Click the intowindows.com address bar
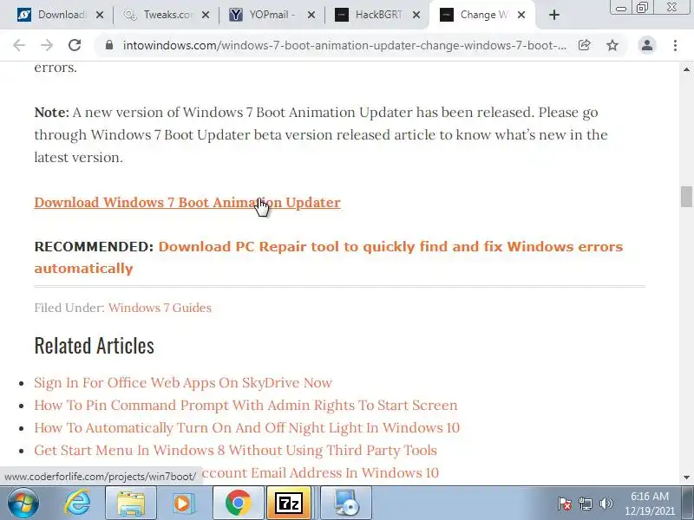The image size is (694, 520). (x=344, y=45)
